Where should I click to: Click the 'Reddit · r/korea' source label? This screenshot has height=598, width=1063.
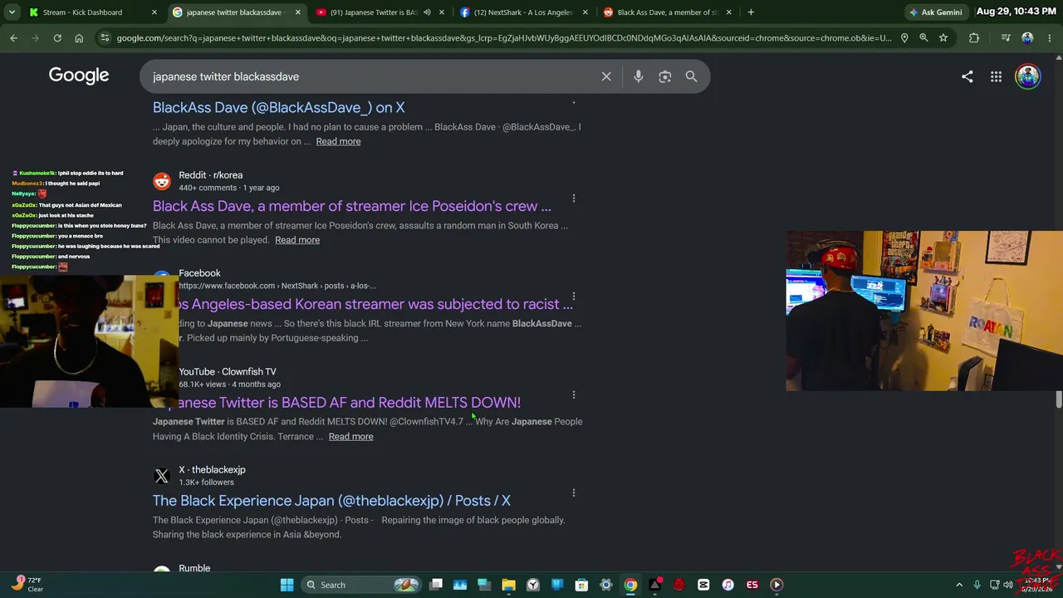(x=211, y=175)
